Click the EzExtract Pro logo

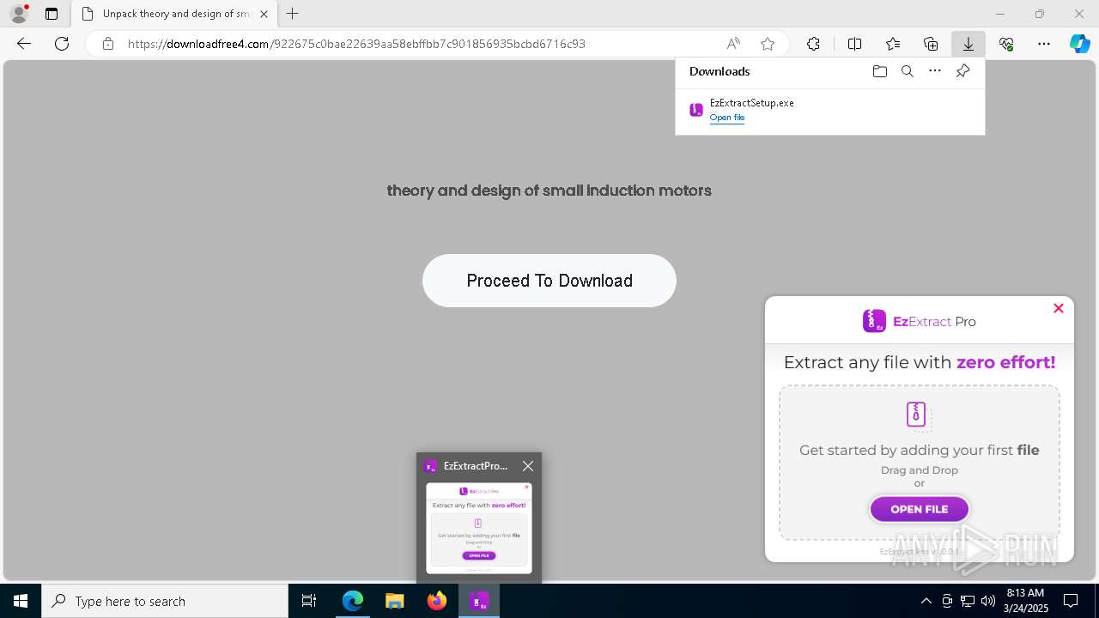point(920,321)
